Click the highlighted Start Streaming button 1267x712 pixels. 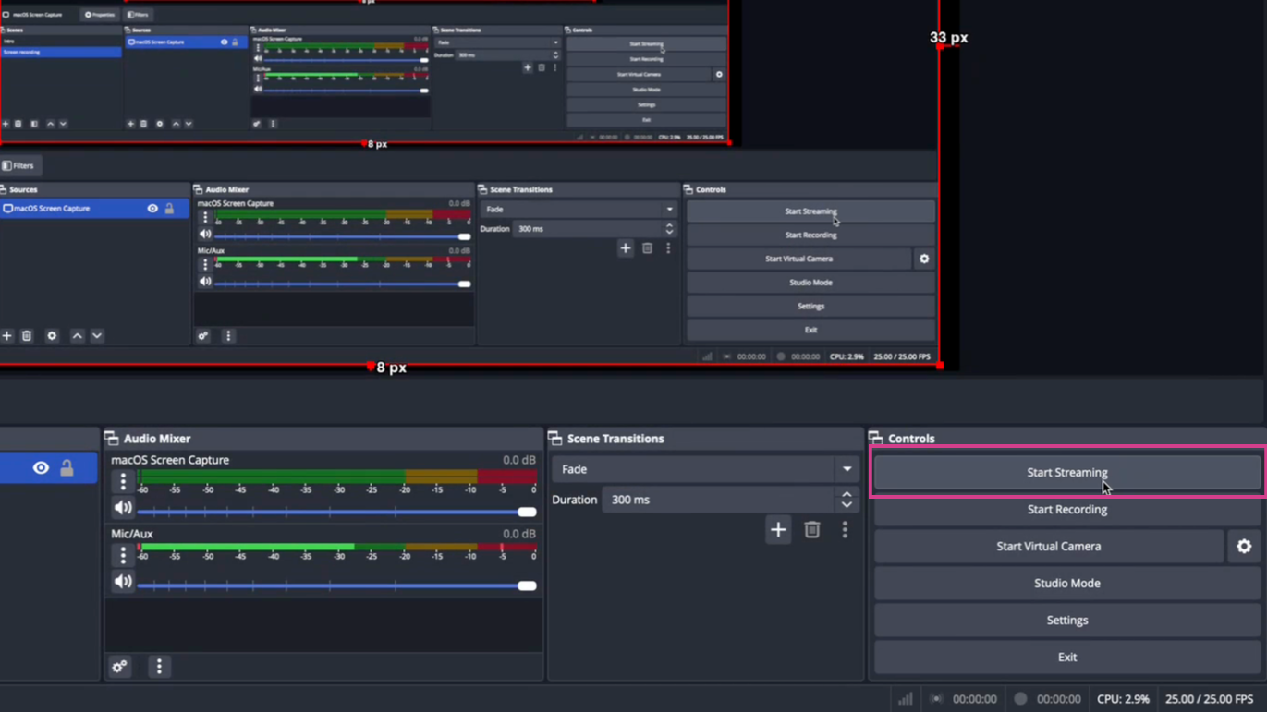coord(1066,472)
